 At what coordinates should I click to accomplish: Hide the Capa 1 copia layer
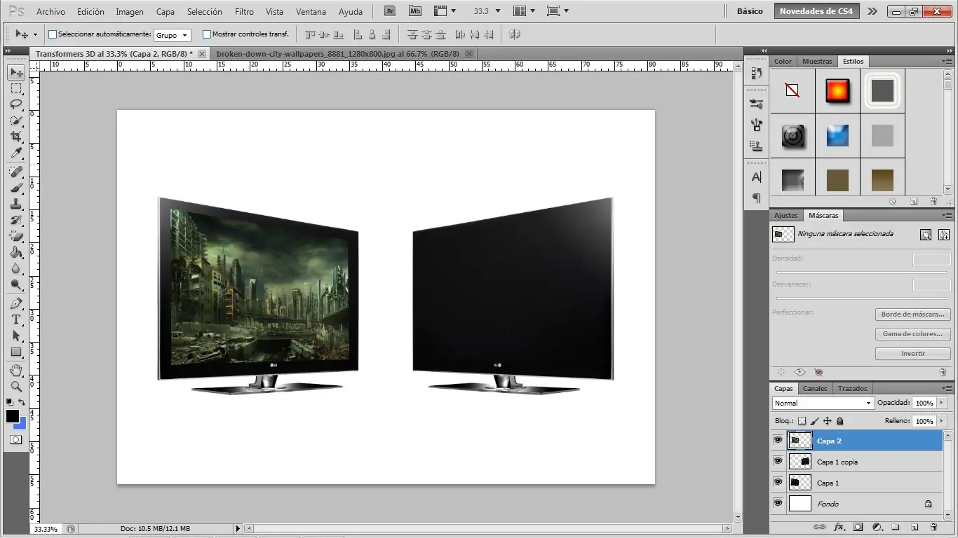(778, 461)
